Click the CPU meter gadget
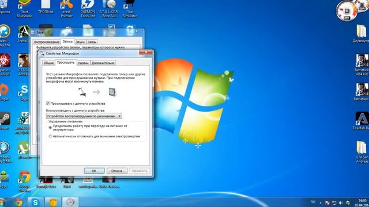The width and height of the screenshot is (369, 207). coord(347,11)
